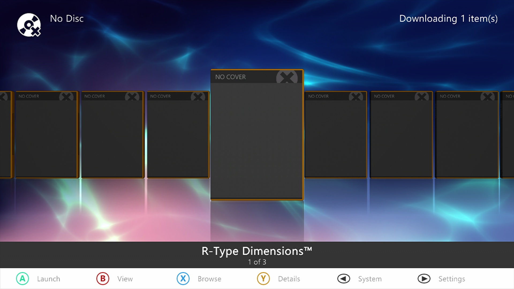
Task: Click the blue X button icon
Action: pos(183,279)
